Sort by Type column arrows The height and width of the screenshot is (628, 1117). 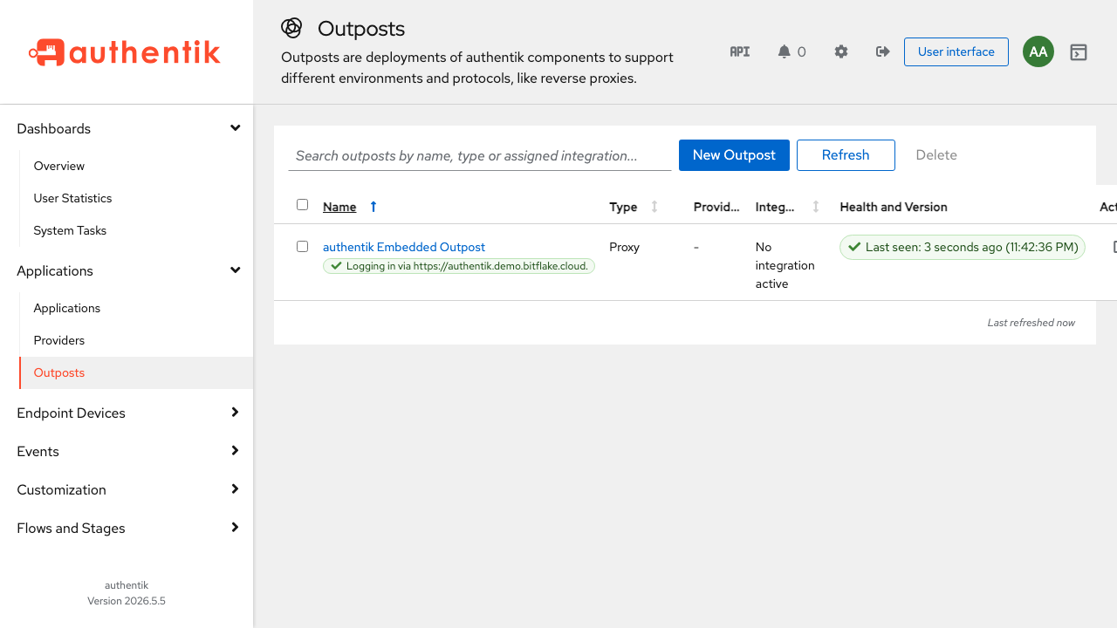click(654, 207)
